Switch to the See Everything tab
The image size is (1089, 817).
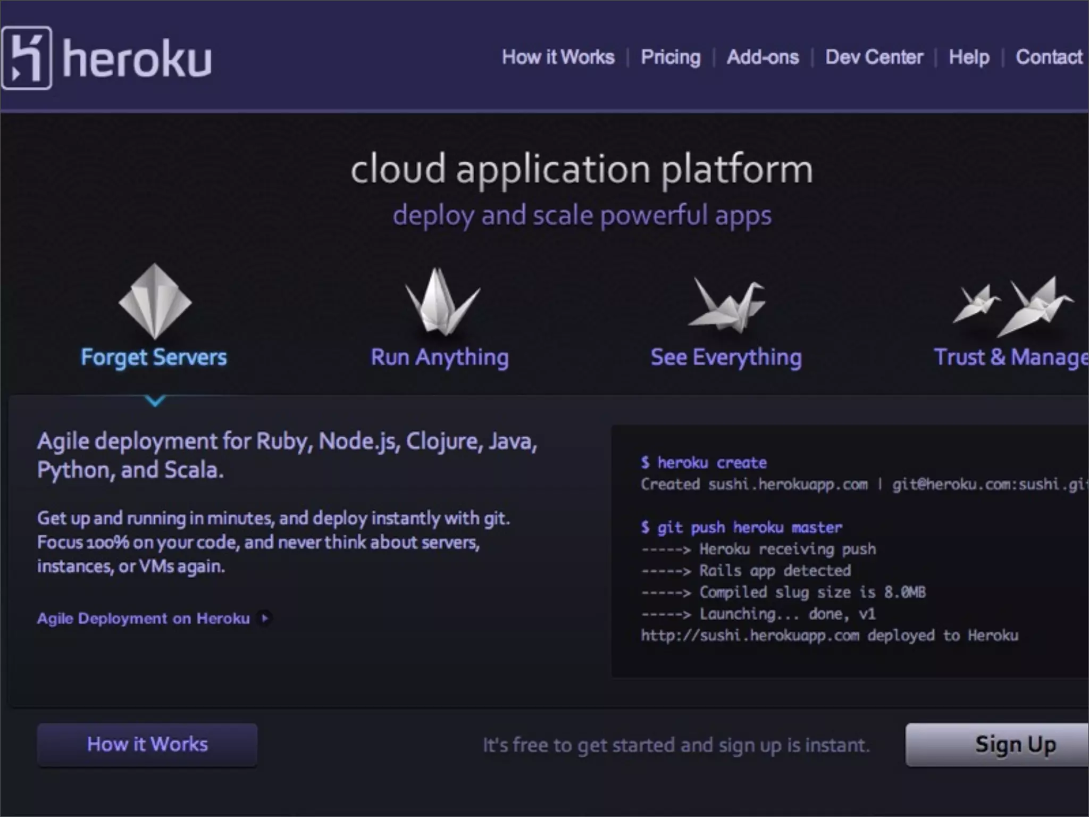tap(726, 357)
